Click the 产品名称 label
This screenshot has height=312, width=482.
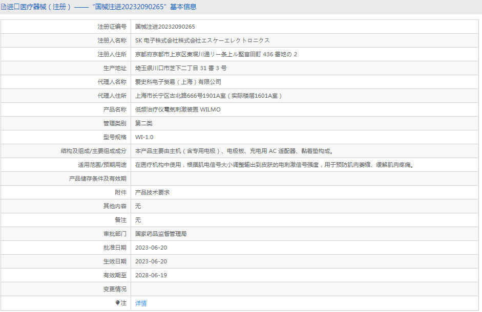pos(115,109)
